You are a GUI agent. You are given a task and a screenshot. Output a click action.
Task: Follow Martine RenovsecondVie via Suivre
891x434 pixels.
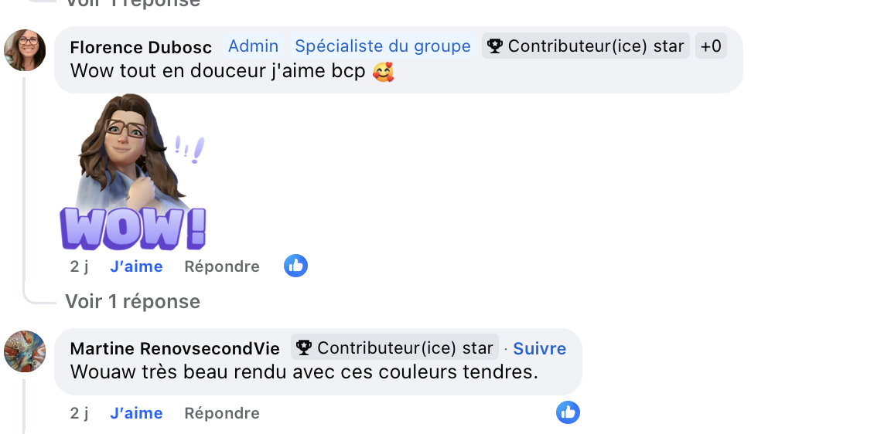[x=539, y=348]
